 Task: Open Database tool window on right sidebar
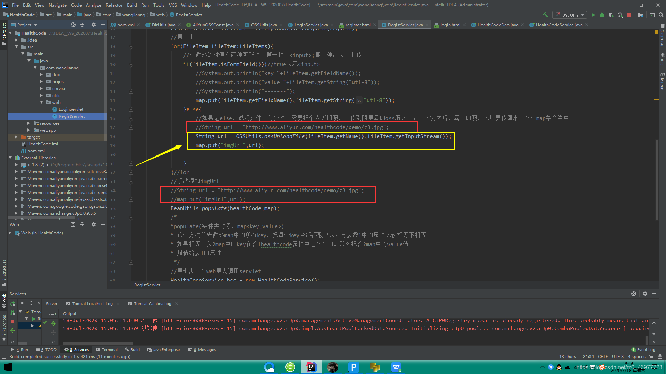(x=662, y=35)
